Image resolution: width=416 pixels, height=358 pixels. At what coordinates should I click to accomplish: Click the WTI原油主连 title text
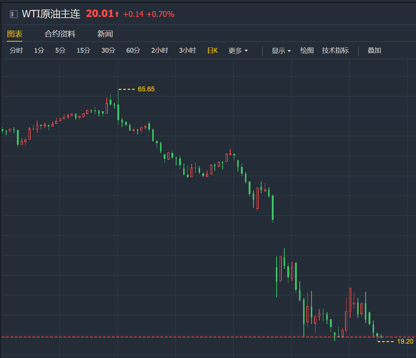click(51, 14)
